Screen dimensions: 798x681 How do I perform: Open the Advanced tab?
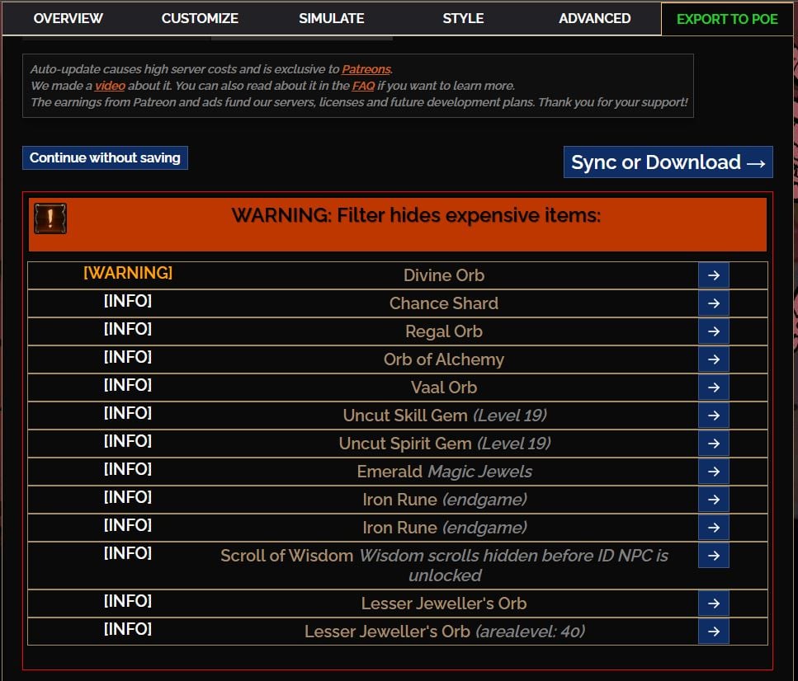coord(594,18)
